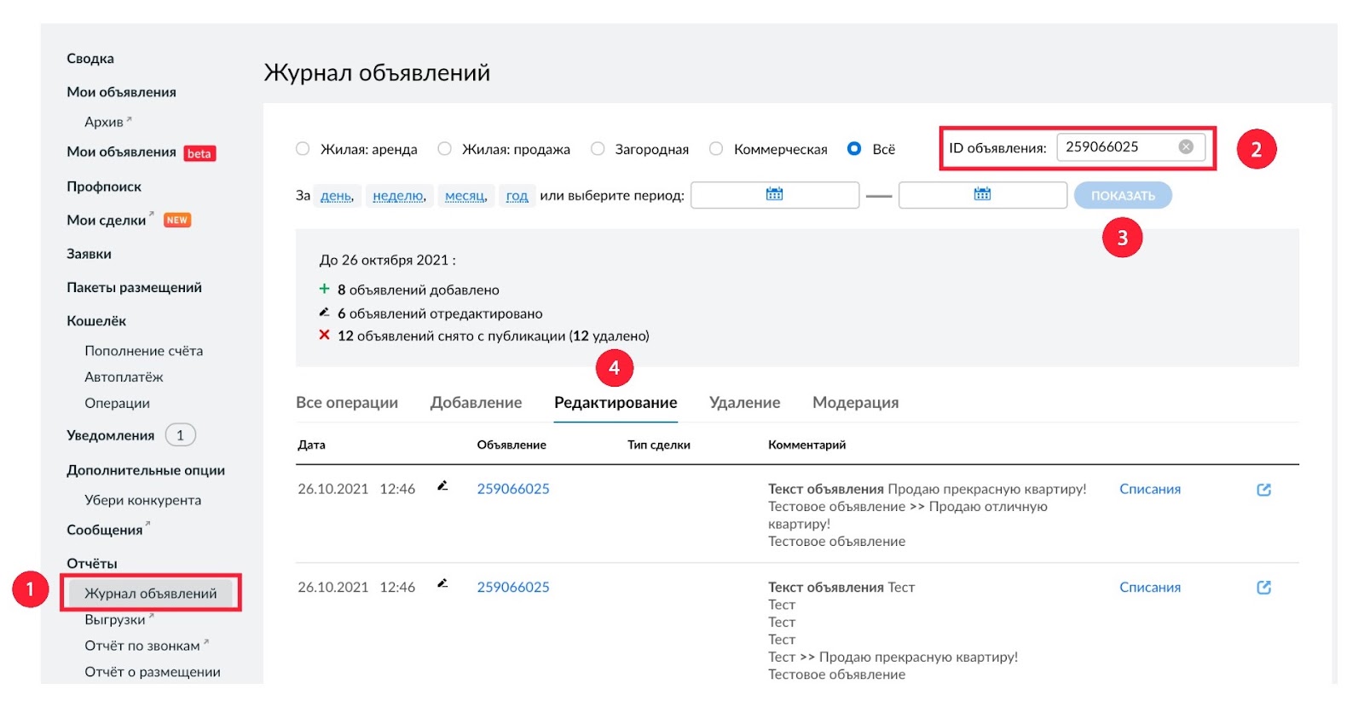Open Операции in the sidebar
1364x718 pixels.
(x=117, y=403)
